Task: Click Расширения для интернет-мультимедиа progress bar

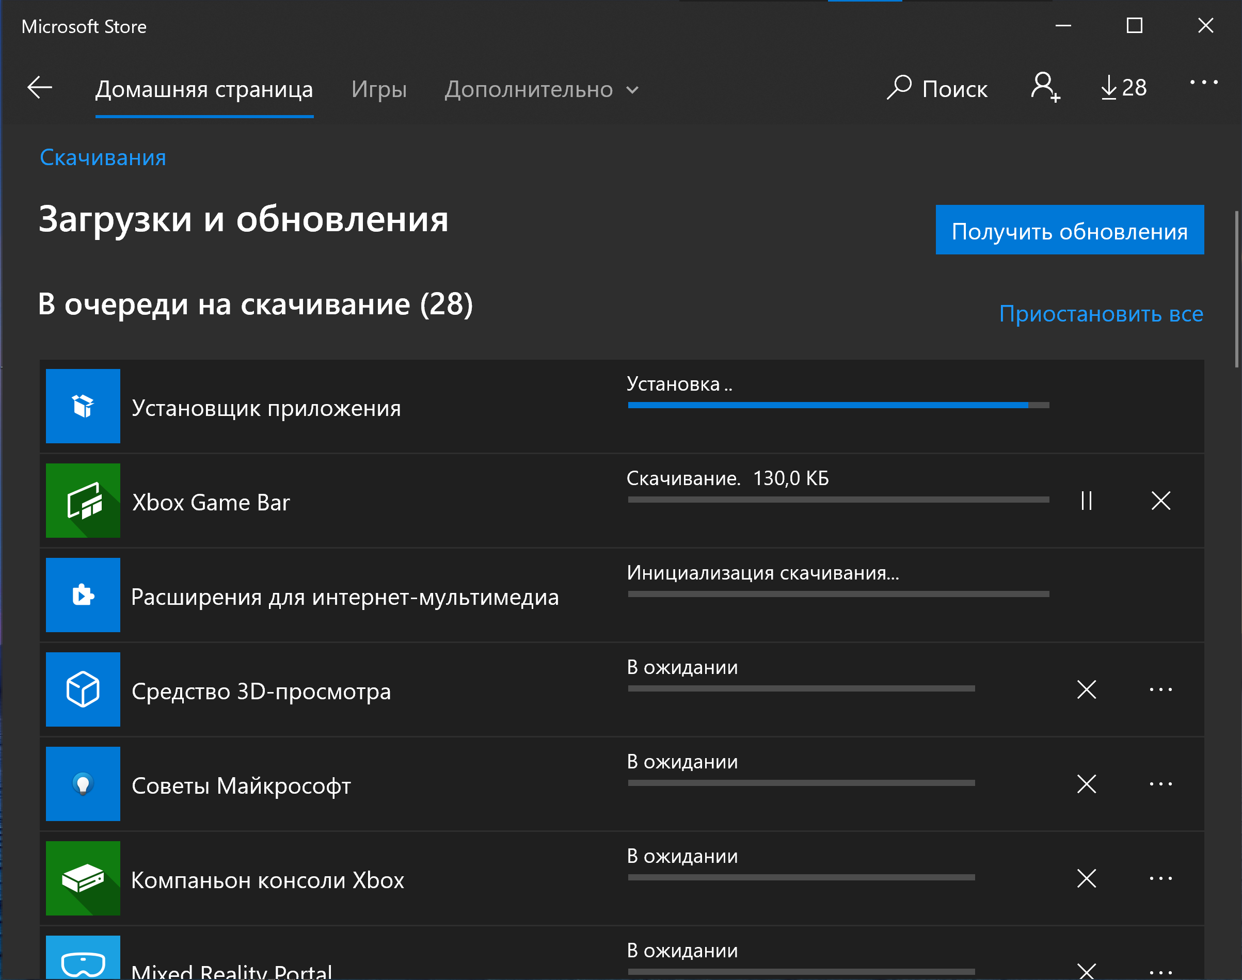Action: point(838,595)
